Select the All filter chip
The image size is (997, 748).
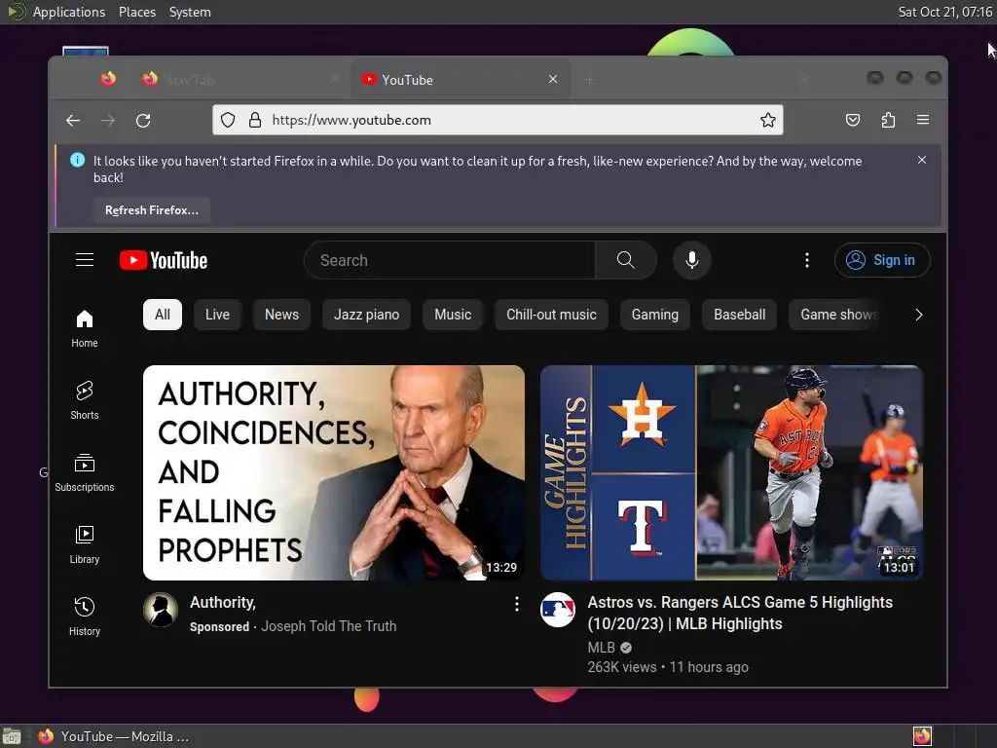[x=163, y=315]
